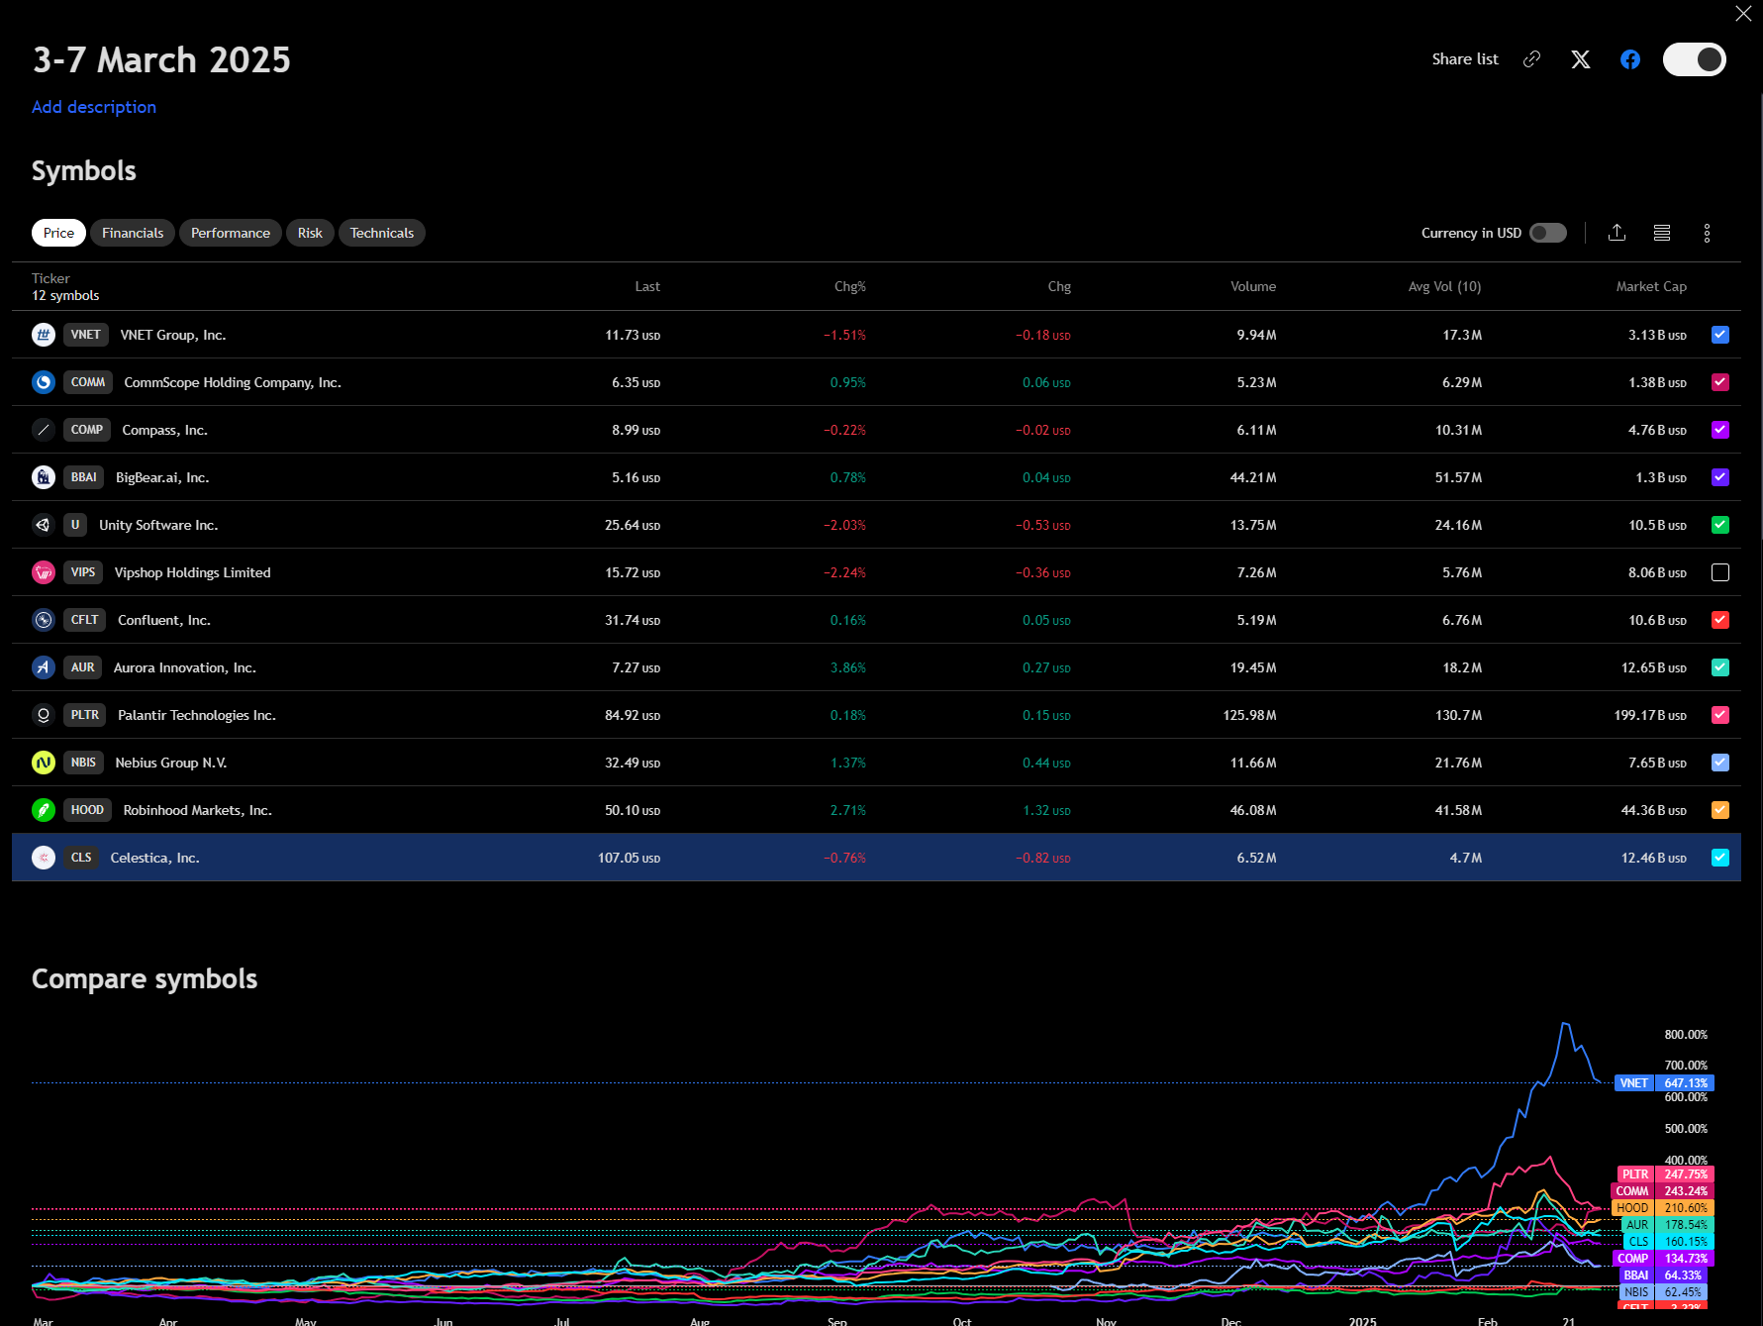Open the Performance tab
This screenshot has width=1763, height=1326.
pyautogui.click(x=231, y=233)
